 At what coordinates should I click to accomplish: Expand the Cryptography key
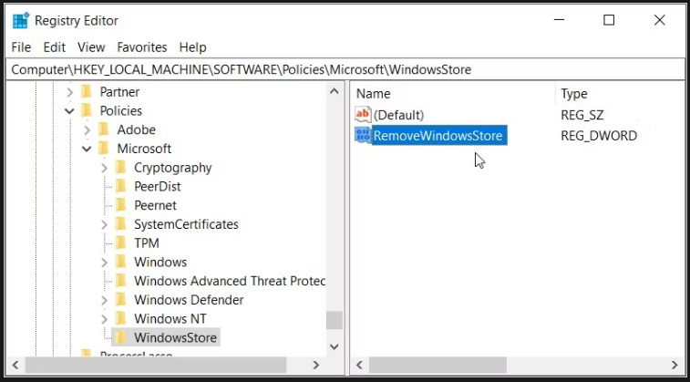(104, 168)
